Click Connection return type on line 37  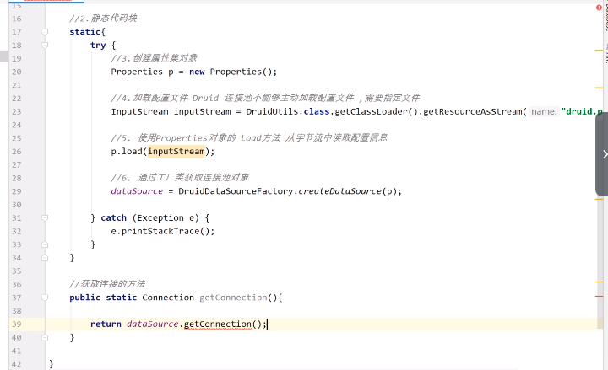click(168, 298)
